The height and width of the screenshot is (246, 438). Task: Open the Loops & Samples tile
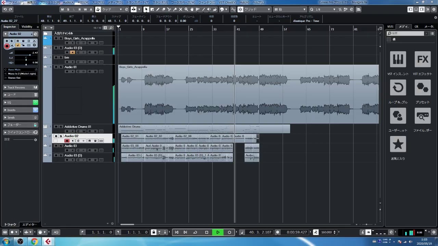[x=398, y=88]
